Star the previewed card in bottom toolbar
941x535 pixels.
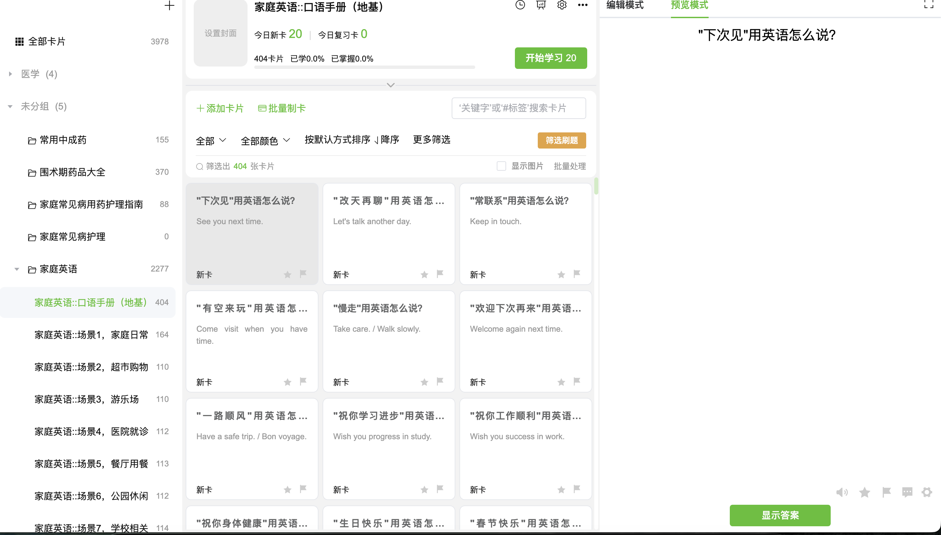coord(865,492)
